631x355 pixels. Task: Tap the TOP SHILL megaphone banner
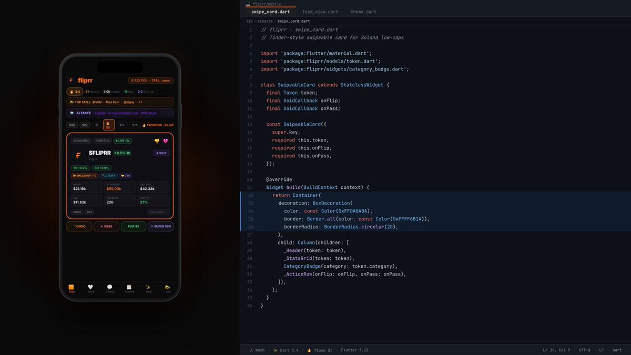[120, 102]
